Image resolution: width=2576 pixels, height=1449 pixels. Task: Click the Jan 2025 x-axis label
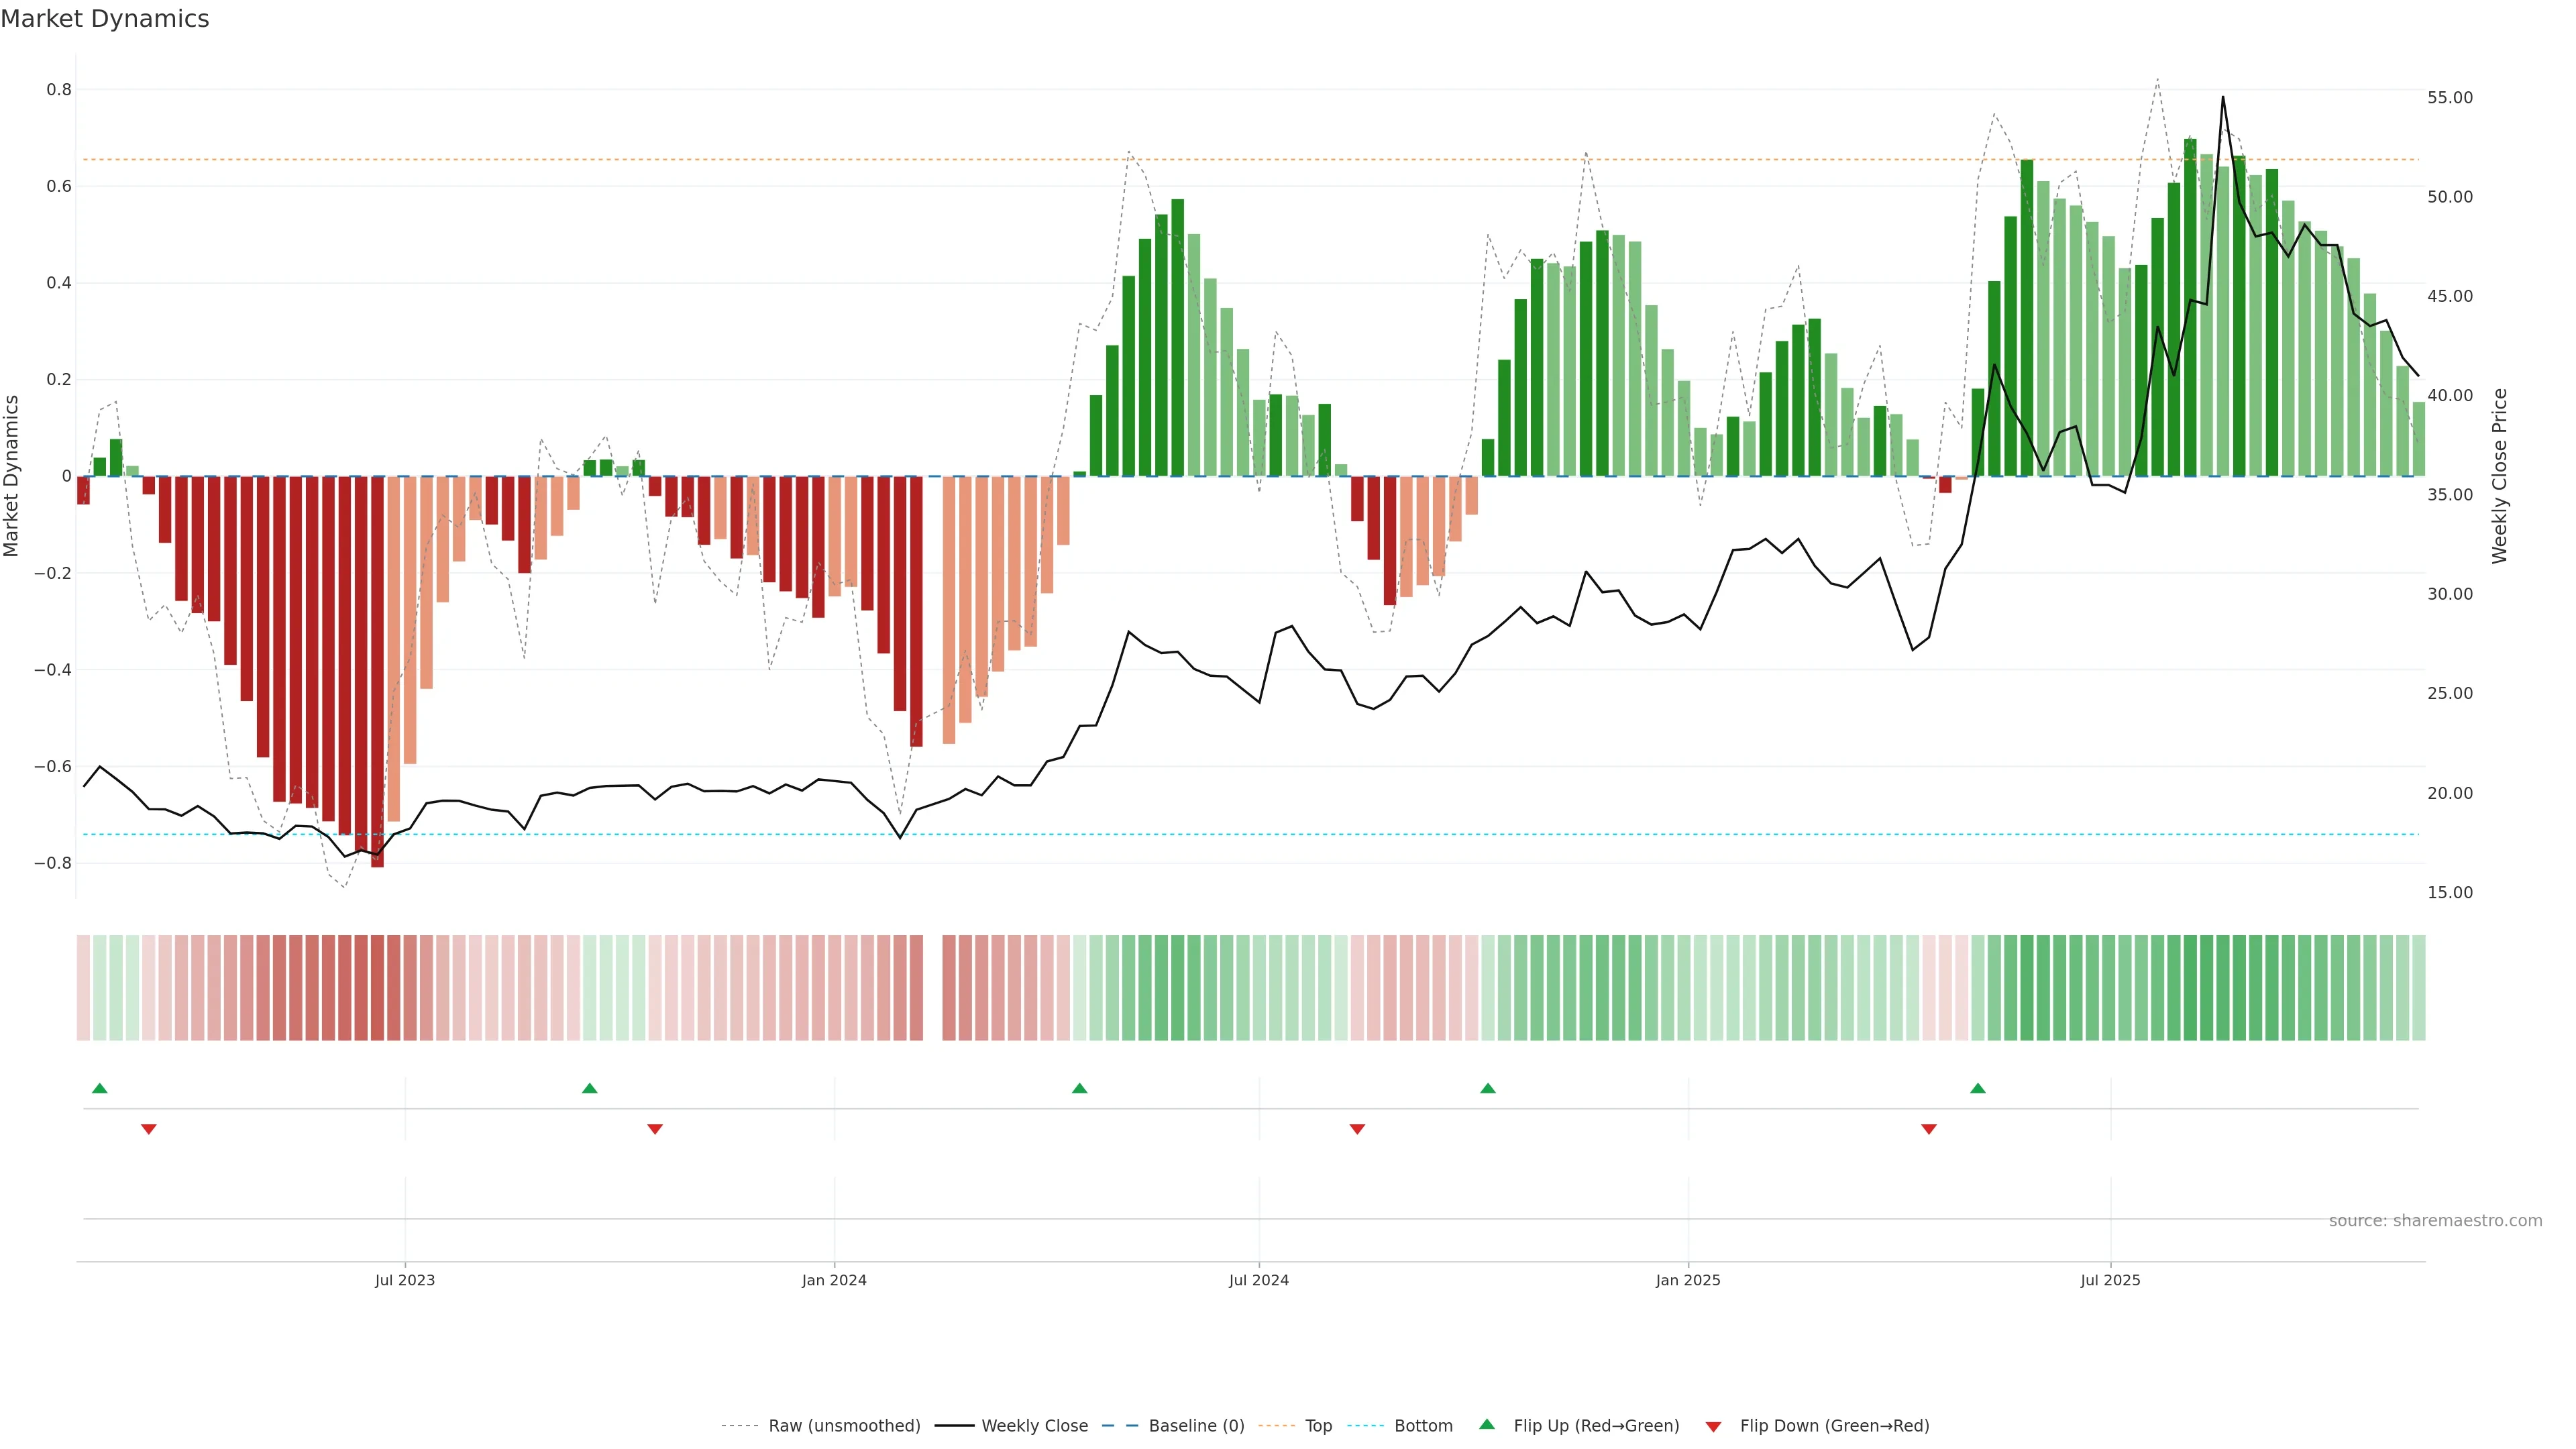tap(1688, 1280)
